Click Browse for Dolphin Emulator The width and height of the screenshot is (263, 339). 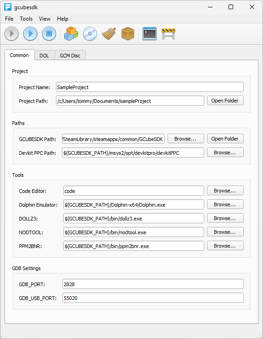(x=225, y=204)
